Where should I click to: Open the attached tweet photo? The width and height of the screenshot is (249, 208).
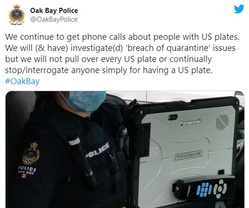pos(125,149)
